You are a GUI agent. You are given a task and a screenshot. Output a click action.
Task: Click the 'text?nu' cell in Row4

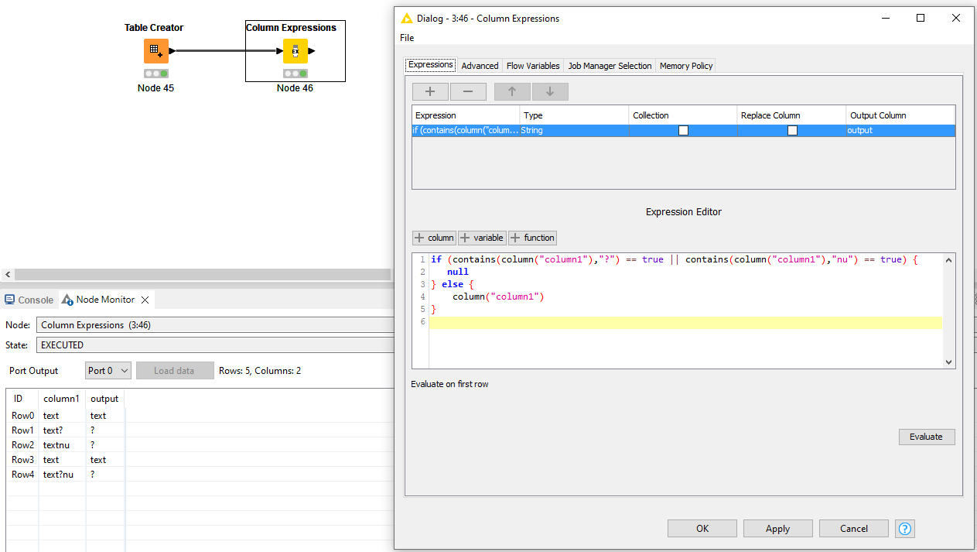coord(62,475)
